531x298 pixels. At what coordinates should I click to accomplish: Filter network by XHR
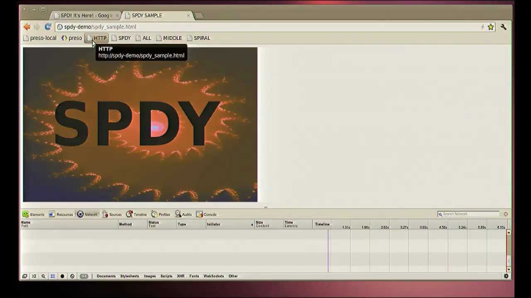(x=180, y=276)
